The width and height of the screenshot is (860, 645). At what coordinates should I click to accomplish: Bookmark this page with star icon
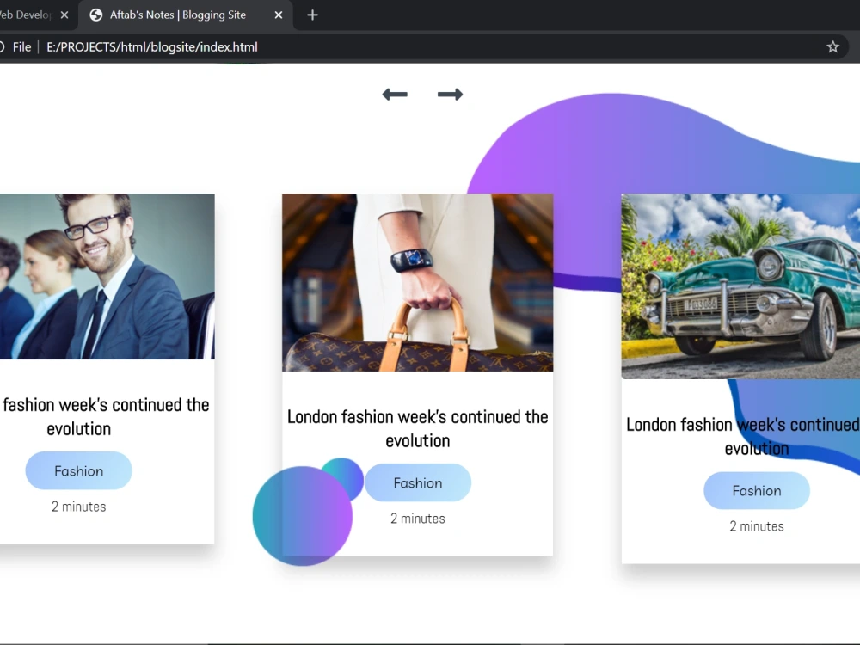pyautogui.click(x=832, y=47)
